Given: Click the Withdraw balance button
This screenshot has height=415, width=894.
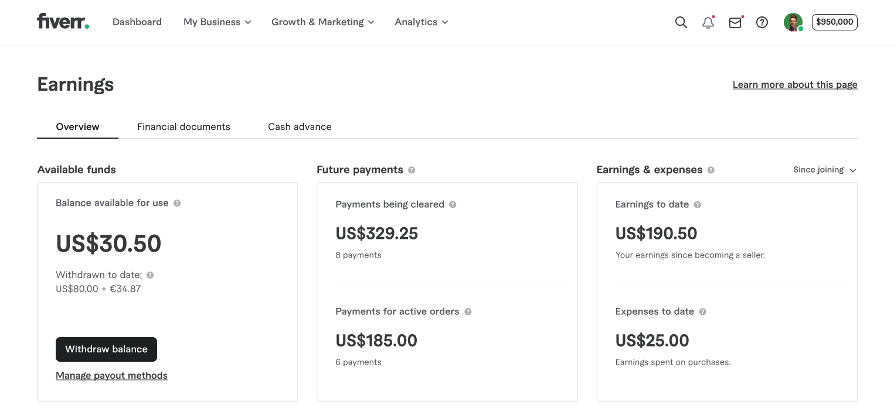Looking at the screenshot, I should 106,349.
